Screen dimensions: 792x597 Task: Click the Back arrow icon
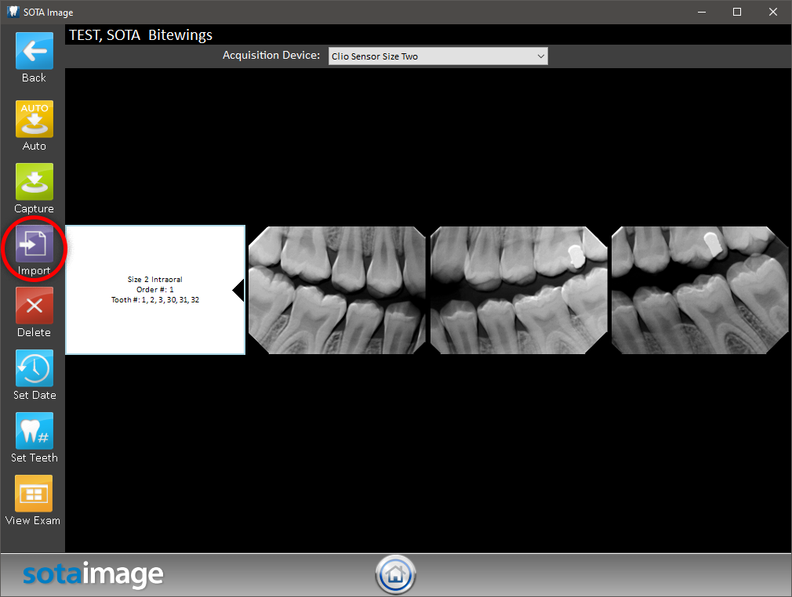point(35,51)
